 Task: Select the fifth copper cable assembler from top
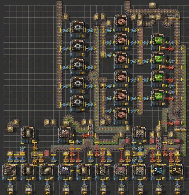pyautogui.click(x=121, y=97)
